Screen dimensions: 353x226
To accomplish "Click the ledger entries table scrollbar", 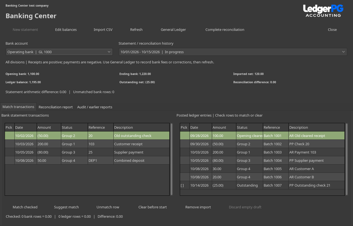I will pos(347,159).
